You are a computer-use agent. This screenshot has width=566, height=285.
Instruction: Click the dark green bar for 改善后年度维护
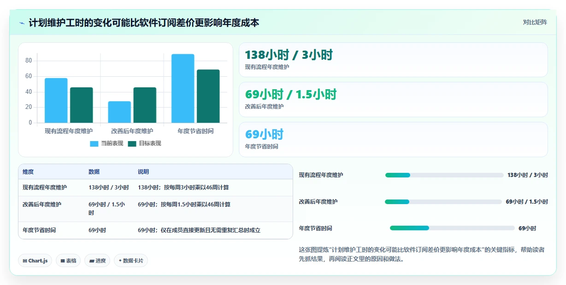pyautogui.click(x=145, y=105)
